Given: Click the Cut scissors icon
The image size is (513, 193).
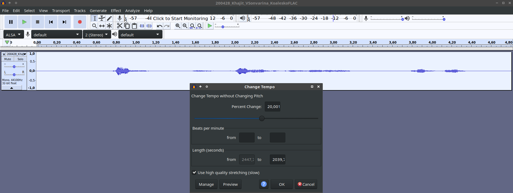Looking at the screenshot, I should [x=119, y=26].
